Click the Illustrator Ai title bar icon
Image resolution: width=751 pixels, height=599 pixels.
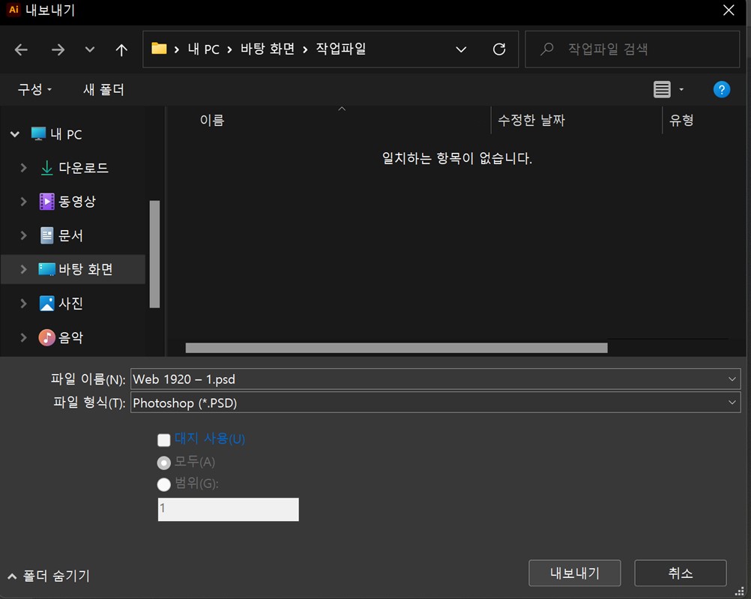[x=13, y=10]
